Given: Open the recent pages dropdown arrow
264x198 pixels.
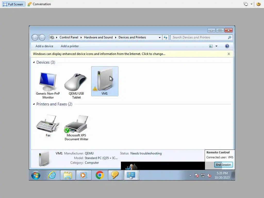Looking at the screenshot, I should [x=47, y=37].
